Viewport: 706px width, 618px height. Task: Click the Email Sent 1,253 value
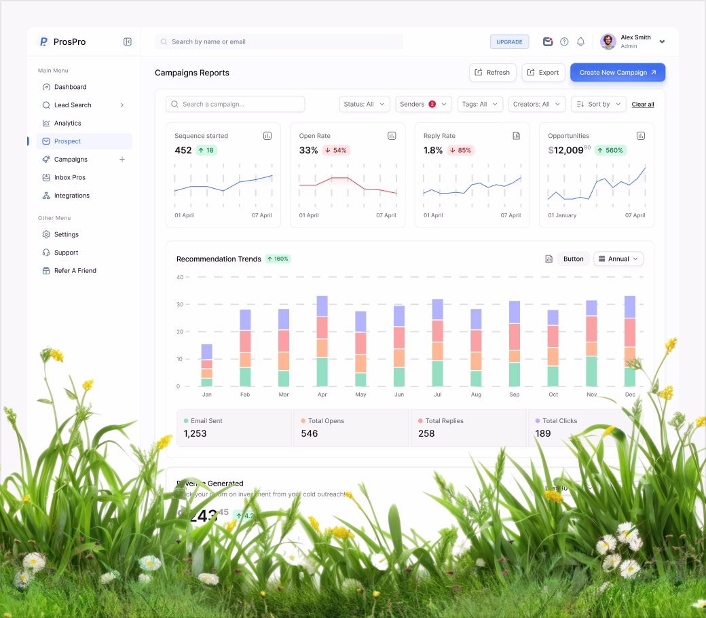[195, 433]
